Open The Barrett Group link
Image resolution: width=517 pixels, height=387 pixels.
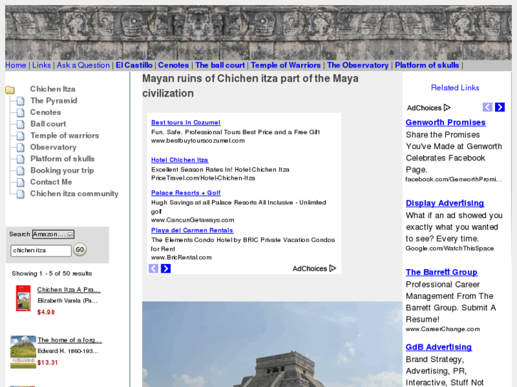[x=442, y=272]
